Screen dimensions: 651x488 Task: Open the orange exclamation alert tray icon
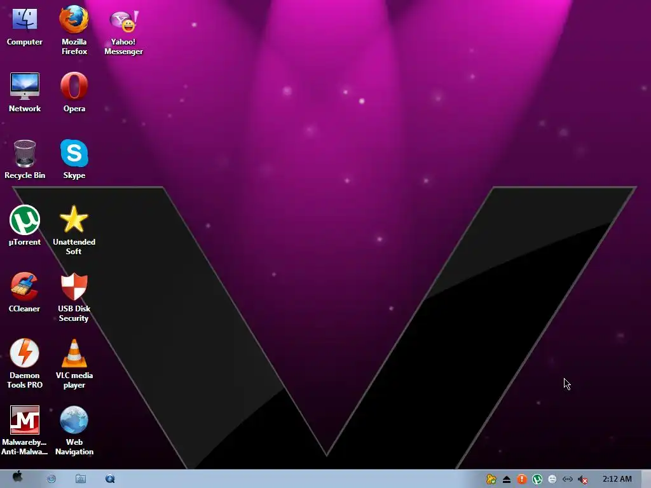pyautogui.click(x=522, y=479)
